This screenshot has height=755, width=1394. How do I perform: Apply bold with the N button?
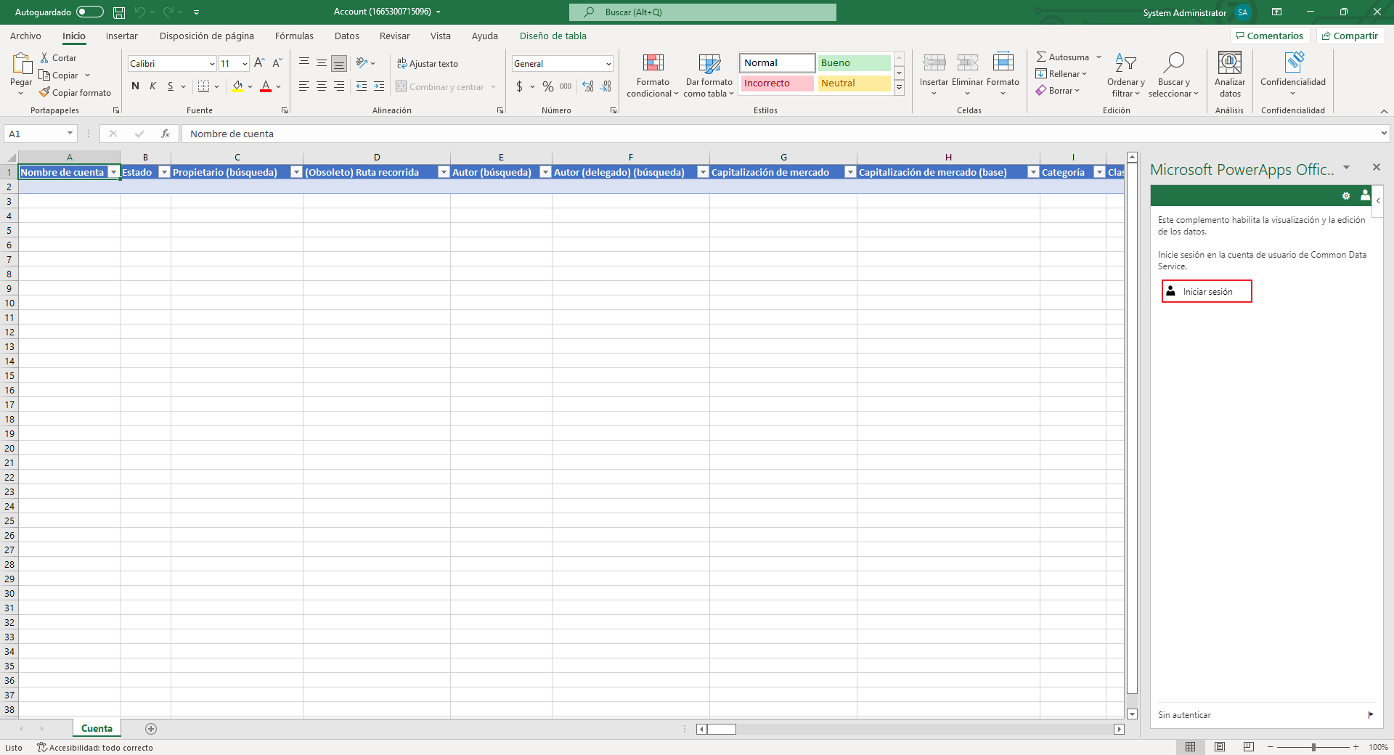pos(135,86)
